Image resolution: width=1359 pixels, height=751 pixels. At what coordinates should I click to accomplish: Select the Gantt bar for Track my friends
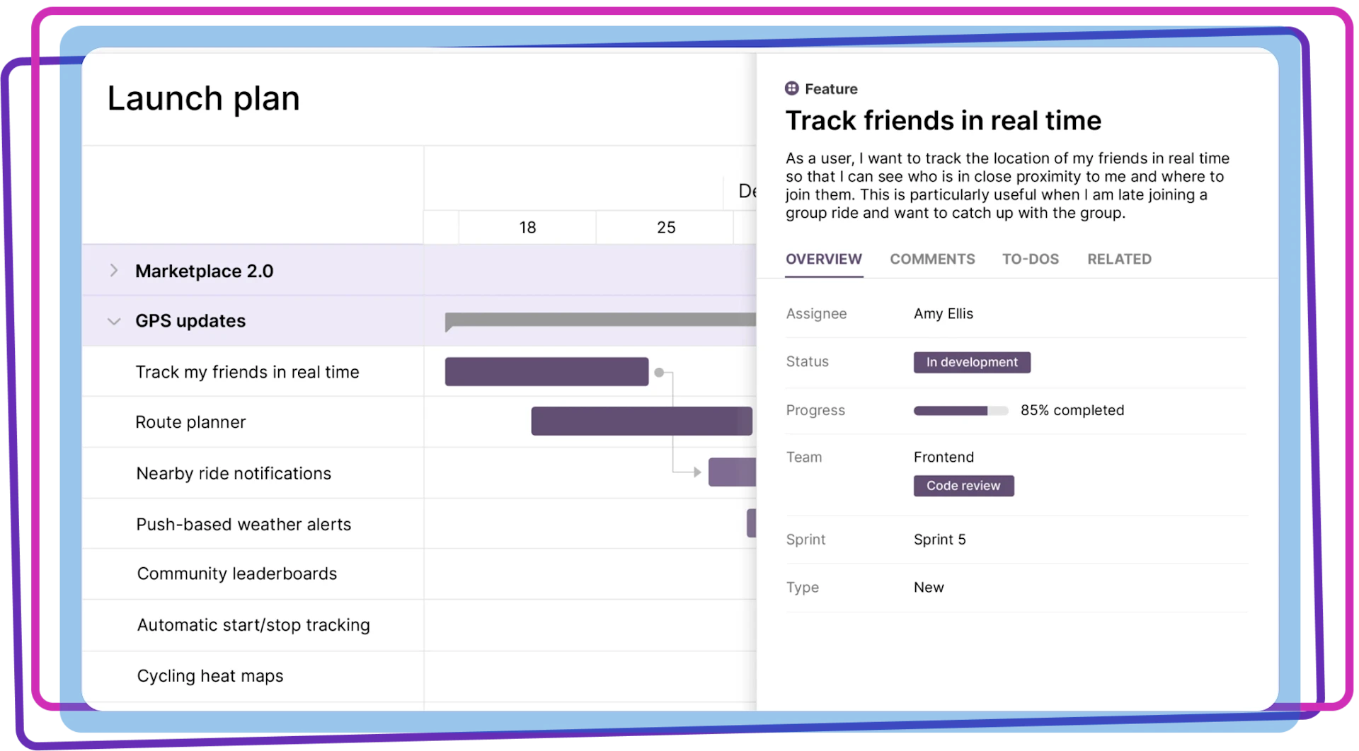click(546, 371)
